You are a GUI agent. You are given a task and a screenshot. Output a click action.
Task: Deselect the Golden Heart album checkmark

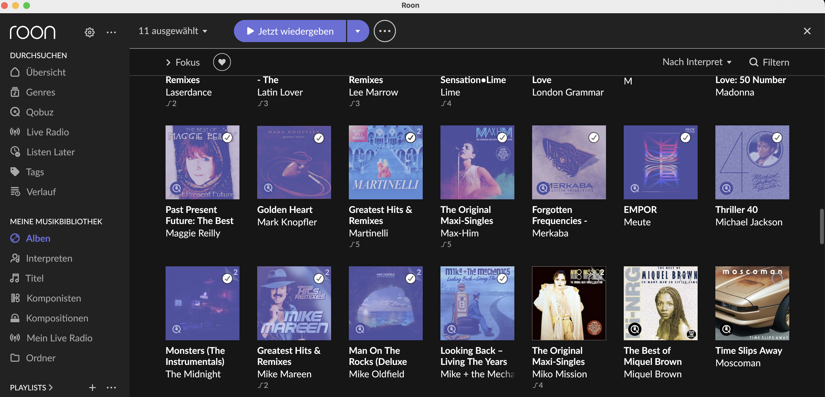pyautogui.click(x=319, y=138)
